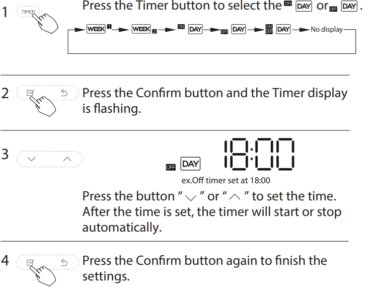Click the inline down chevron in the step 3 text
The height and width of the screenshot is (288, 370).
click(191, 197)
